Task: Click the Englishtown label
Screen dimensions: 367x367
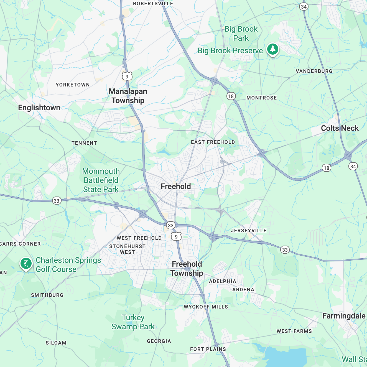Action: (39, 108)
